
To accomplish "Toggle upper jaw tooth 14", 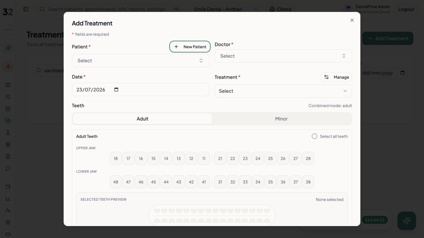I will (166, 158).
